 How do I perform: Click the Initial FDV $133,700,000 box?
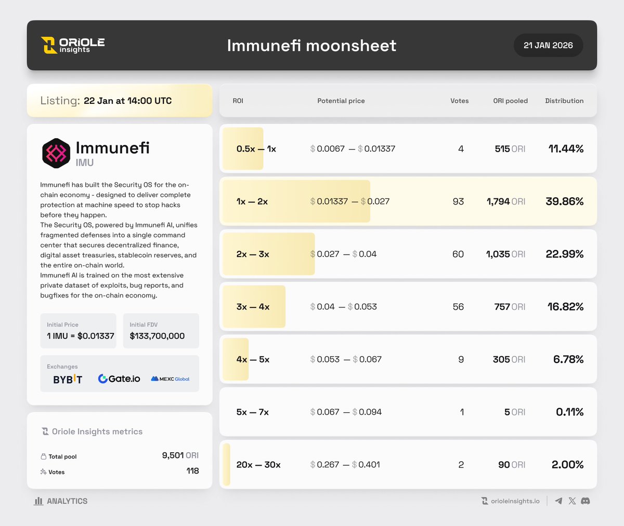pos(161,331)
